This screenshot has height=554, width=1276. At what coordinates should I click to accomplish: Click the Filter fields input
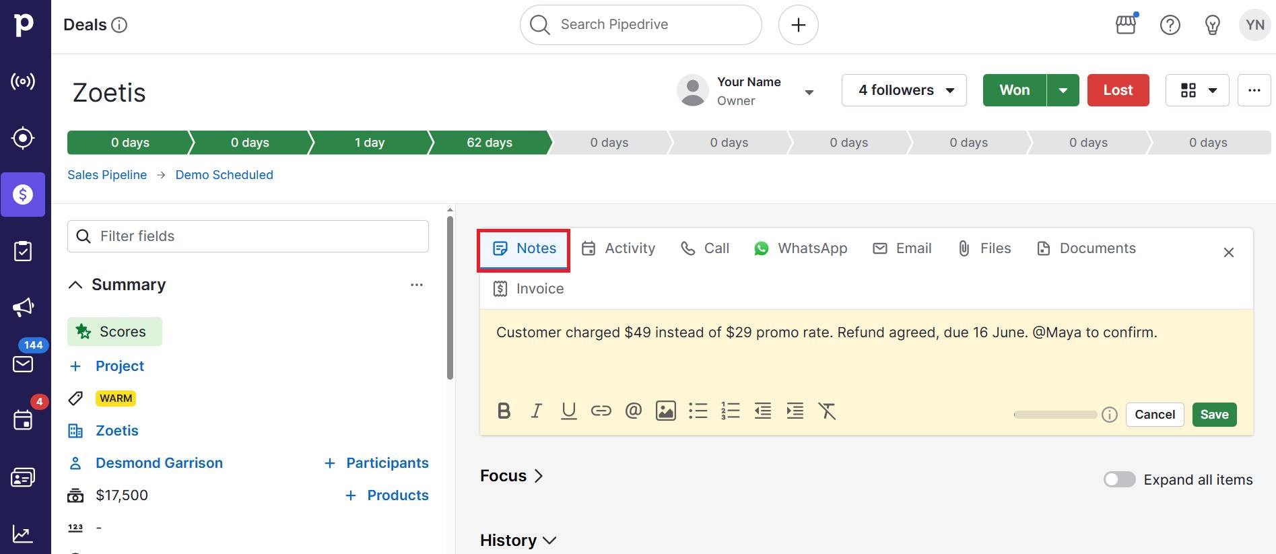pos(248,236)
